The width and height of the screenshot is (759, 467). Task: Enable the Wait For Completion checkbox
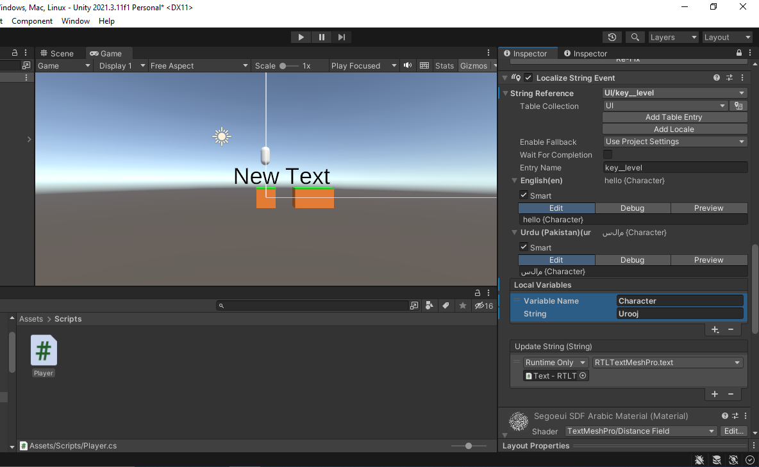click(607, 154)
